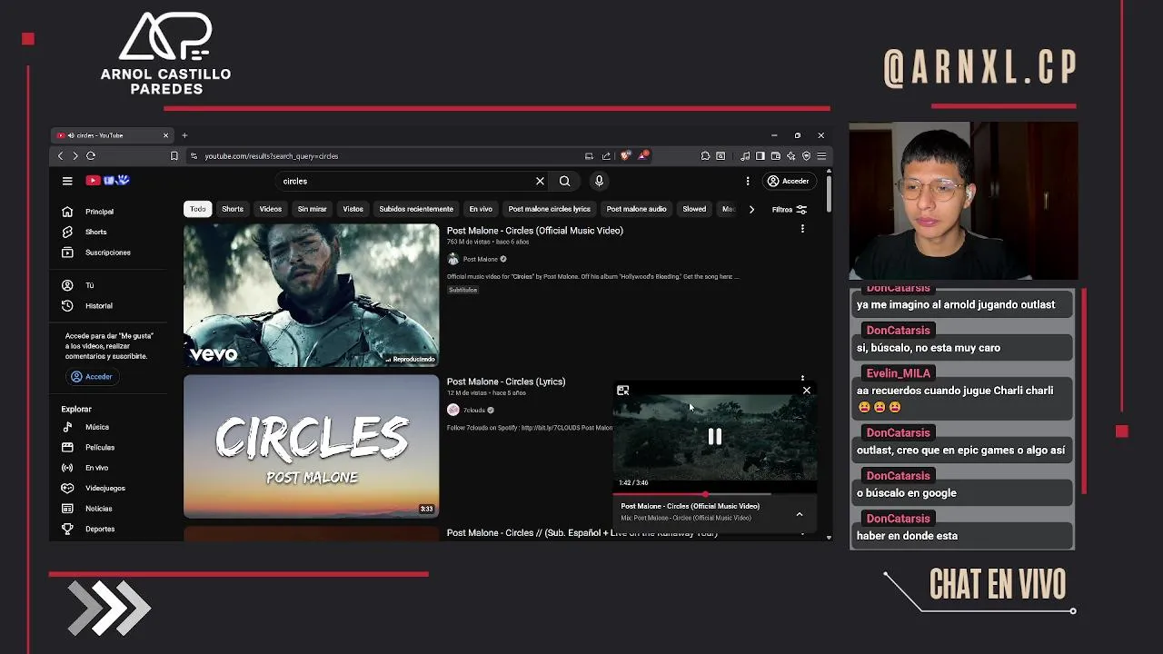
Task: Click the magnifier search button
Action: (x=564, y=181)
